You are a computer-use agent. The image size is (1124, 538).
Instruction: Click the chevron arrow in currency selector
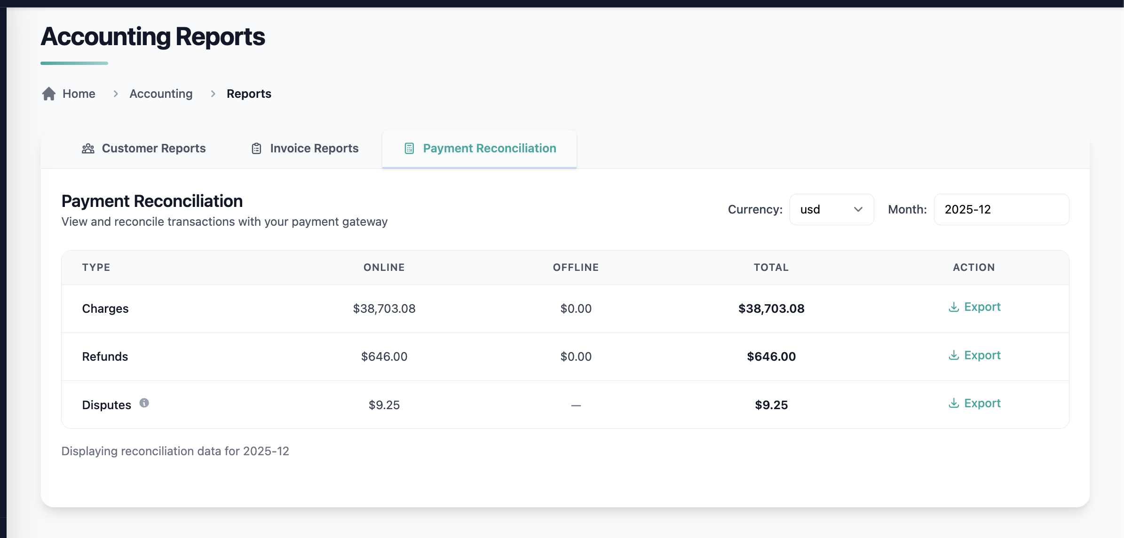pyautogui.click(x=858, y=209)
